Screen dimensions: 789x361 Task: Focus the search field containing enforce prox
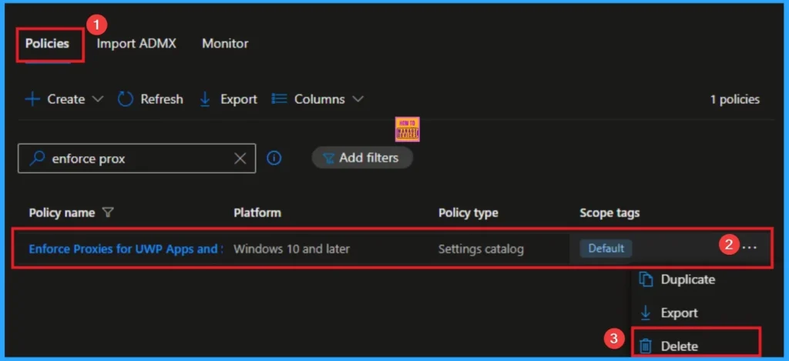point(137,159)
